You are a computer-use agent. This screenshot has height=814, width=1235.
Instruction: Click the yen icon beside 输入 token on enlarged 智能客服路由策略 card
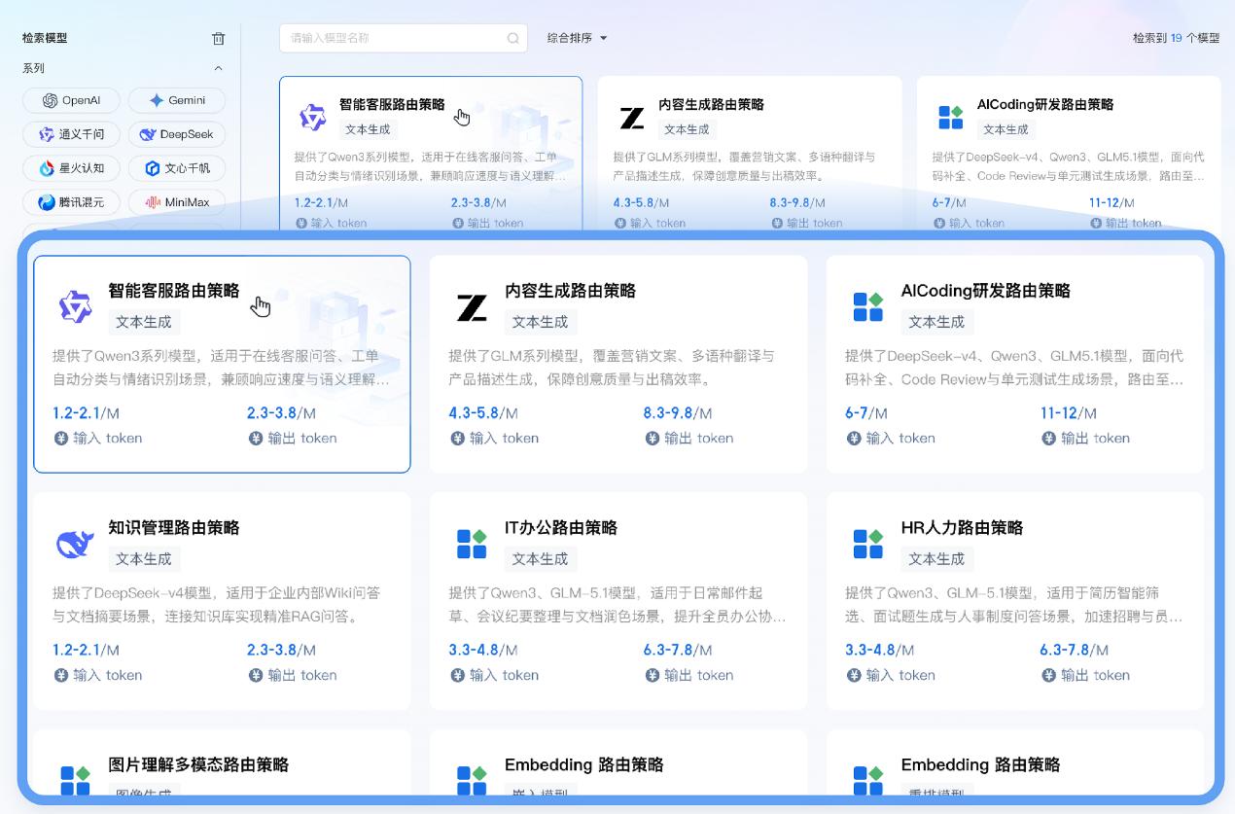click(61, 439)
